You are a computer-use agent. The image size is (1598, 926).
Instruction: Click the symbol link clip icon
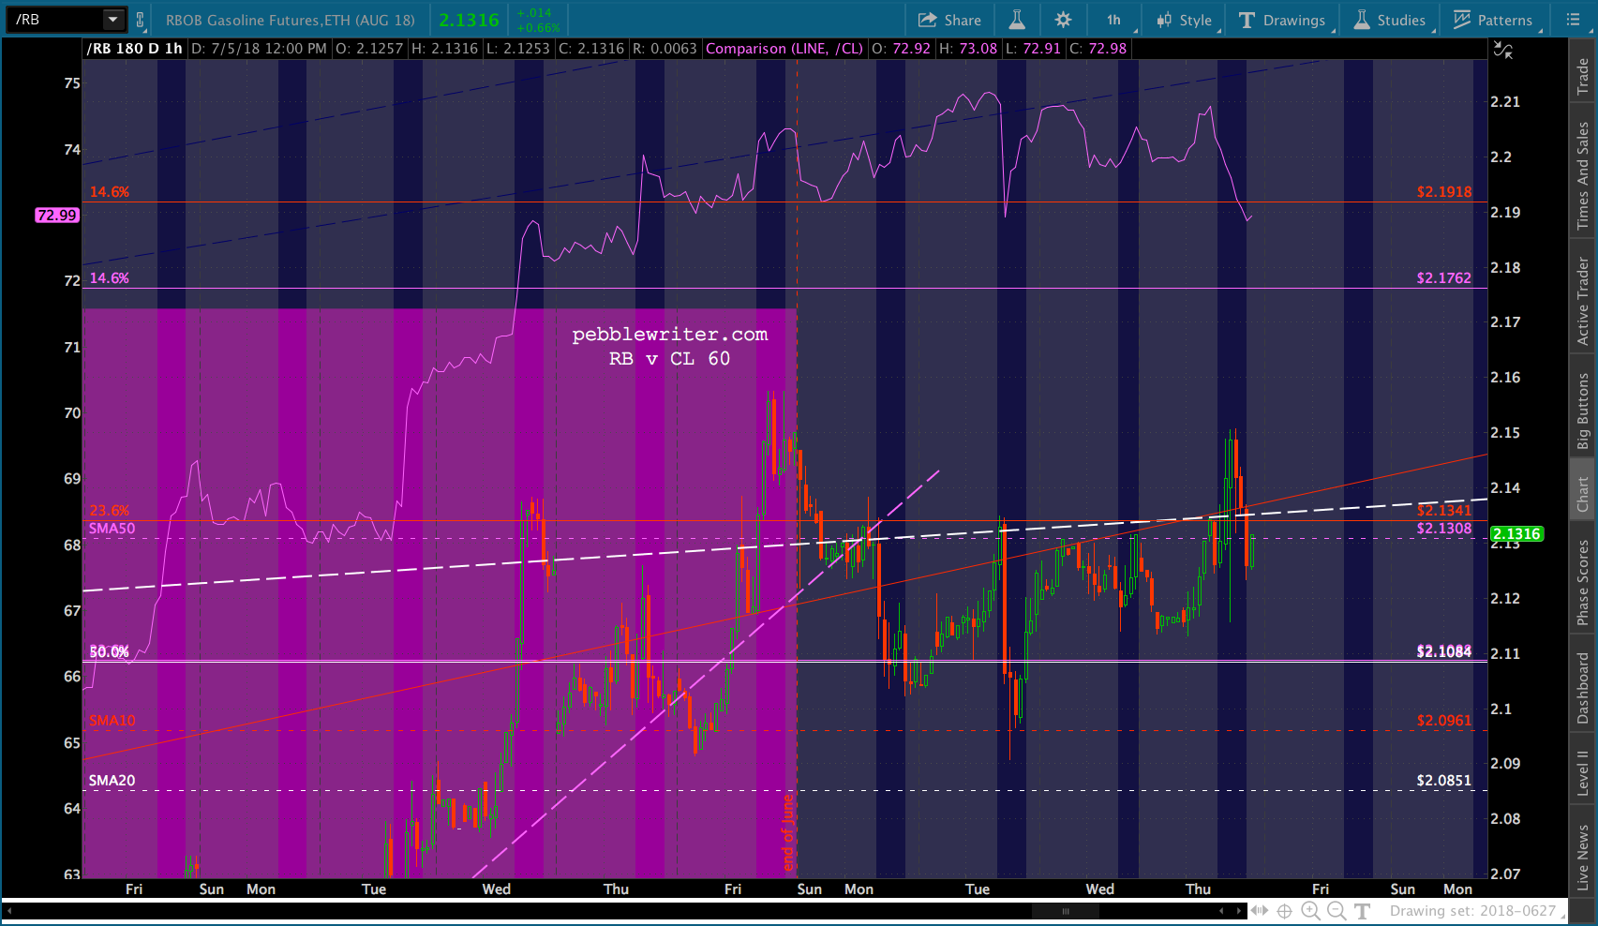[141, 20]
